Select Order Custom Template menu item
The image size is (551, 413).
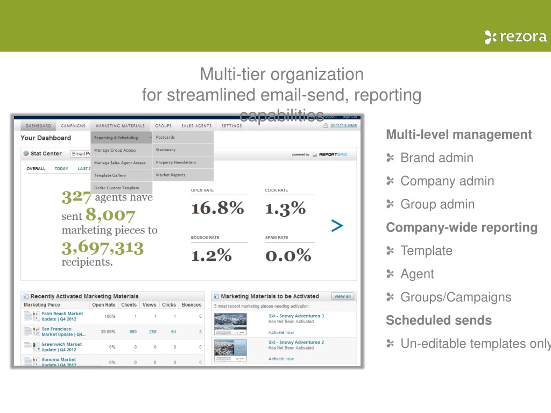[x=121, y=188]
